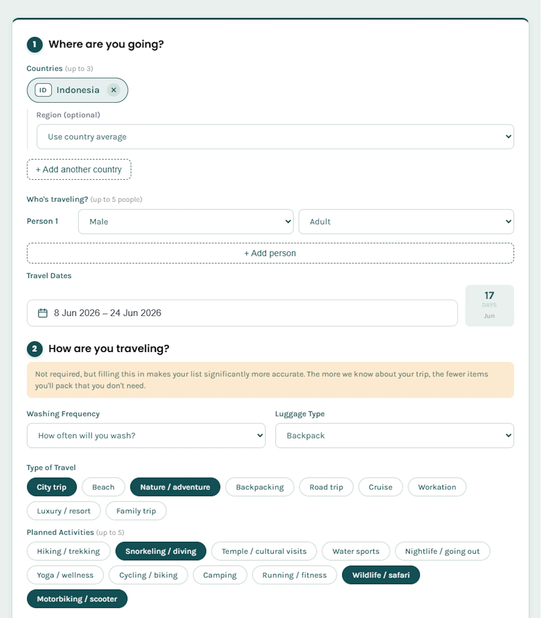This screenshot has width=541, height=618.
Task: Select the Beach travel type
Action: pos(103,487)
